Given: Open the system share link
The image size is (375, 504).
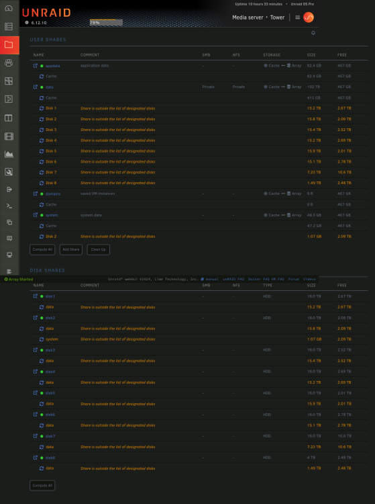Looking at the screenshot, I should tap(52, 215).
